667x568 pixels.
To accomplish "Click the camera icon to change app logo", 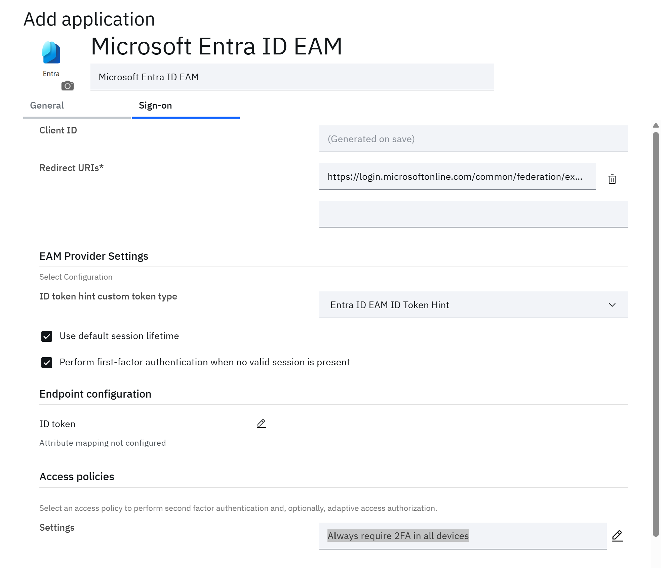I will pos(68,86).
